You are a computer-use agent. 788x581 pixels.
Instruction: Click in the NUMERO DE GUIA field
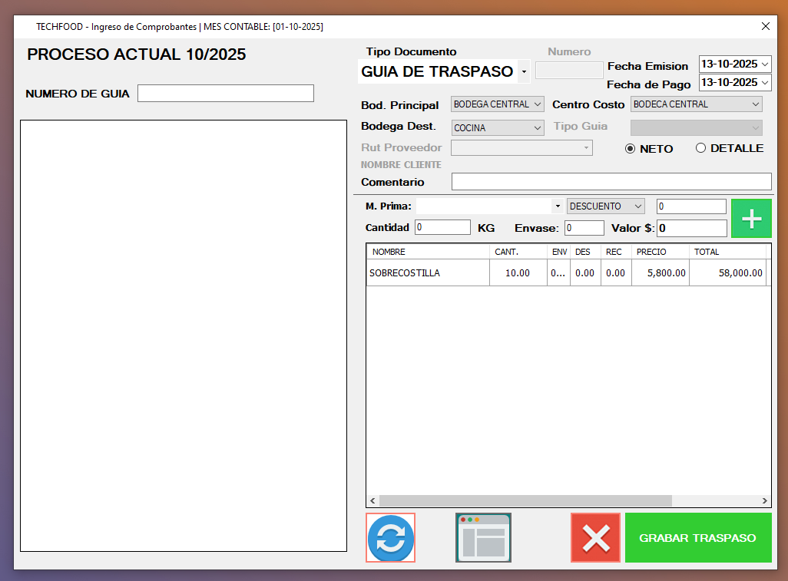coord(225,94)
